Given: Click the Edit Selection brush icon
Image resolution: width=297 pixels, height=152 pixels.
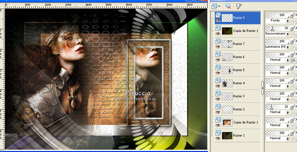Looking at the screenshot, I should (239, 6).
